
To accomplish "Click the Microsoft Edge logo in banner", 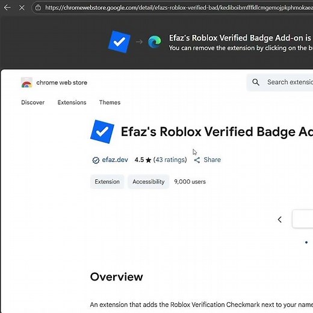I will point(155,42).
